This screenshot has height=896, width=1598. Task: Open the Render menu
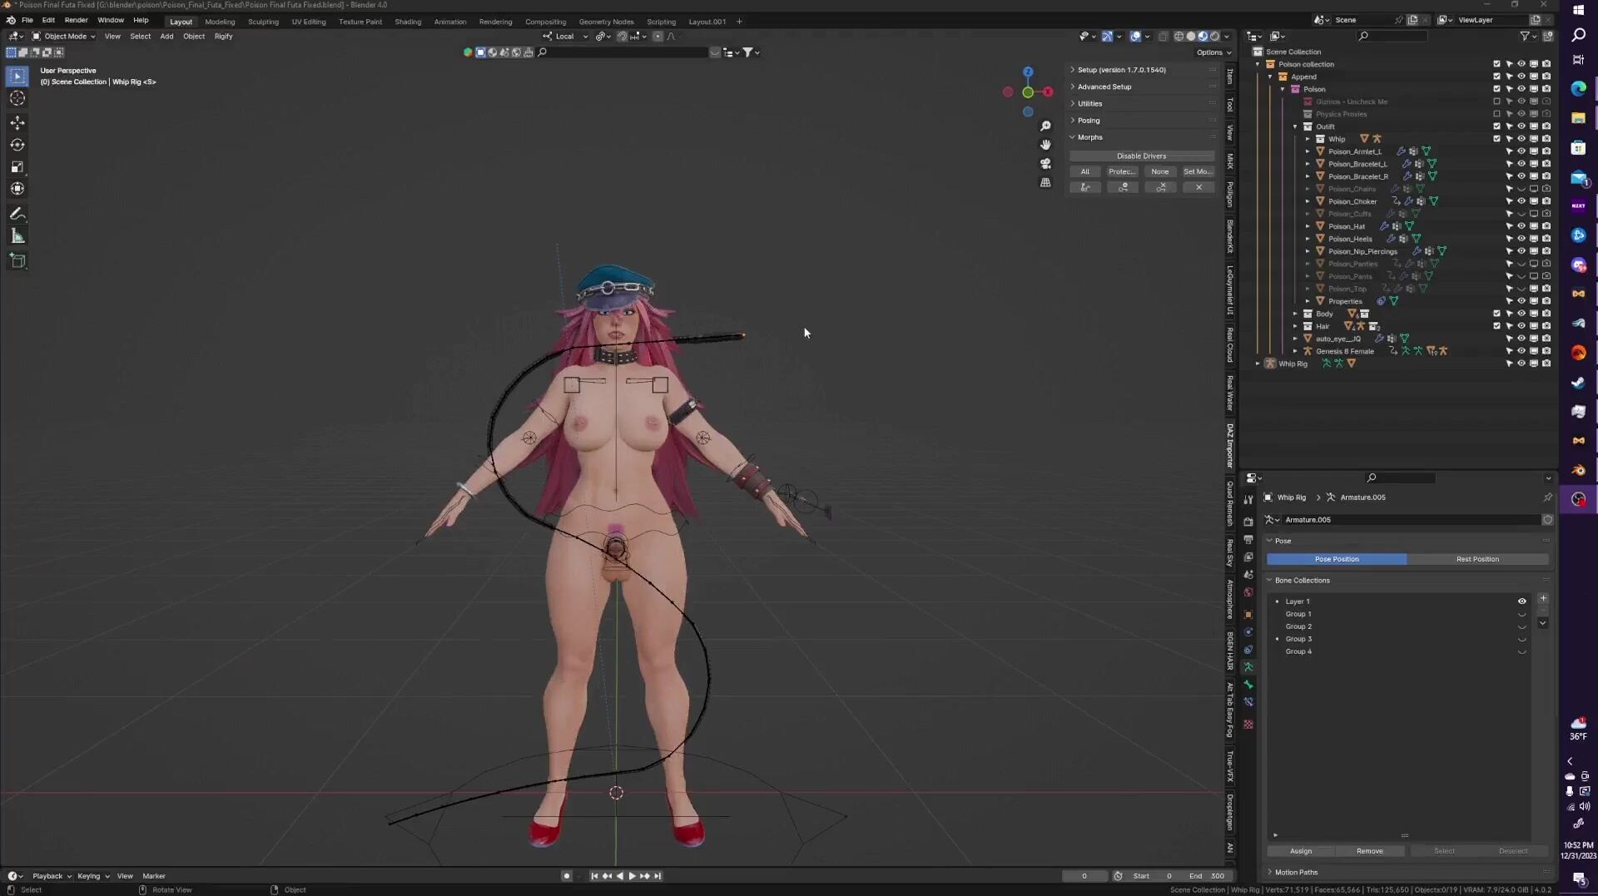[x=76, y=20]
